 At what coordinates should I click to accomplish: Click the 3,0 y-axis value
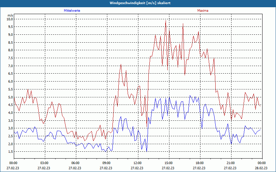point(11,128)
